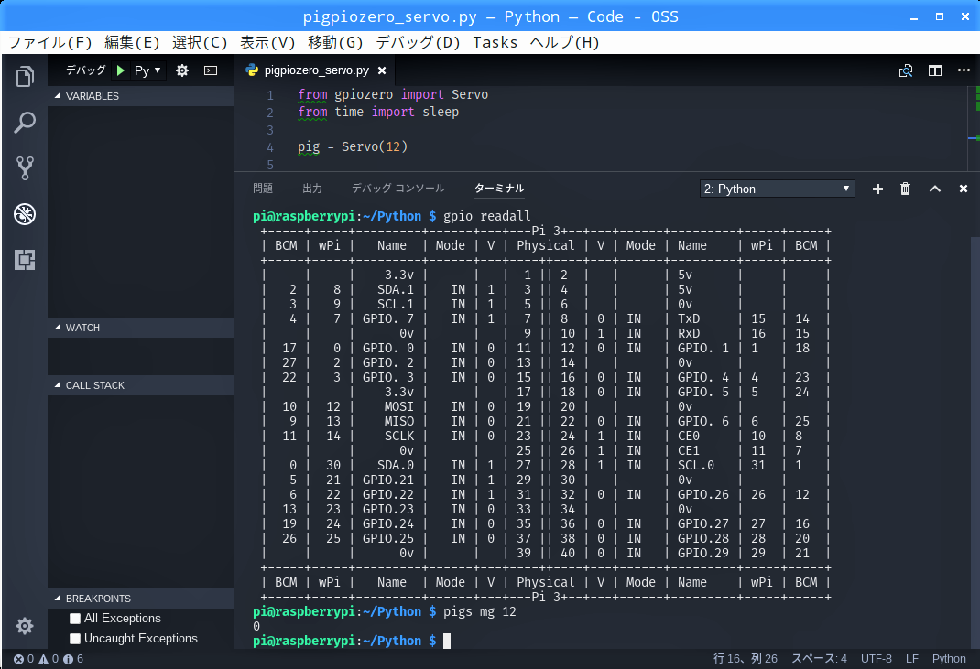This screenshot has width=980, height=669.
Task: Click 'gpio readall' command in terminal
Action: pos(487,216)
